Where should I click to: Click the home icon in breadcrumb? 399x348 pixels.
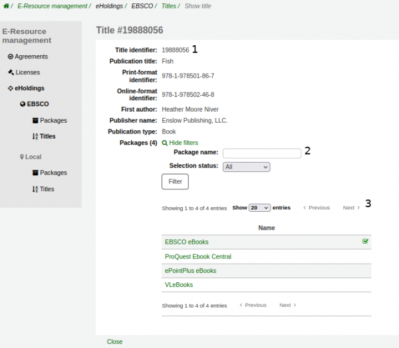[x=5, y=6]
